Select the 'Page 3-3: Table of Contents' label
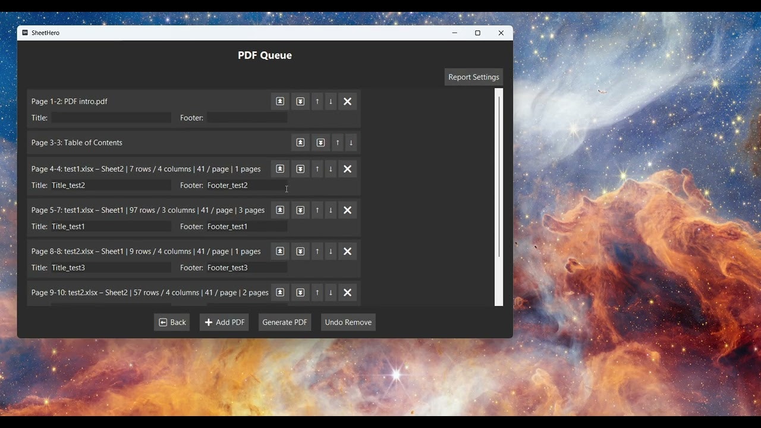761x428 pixels. [77, 143]
